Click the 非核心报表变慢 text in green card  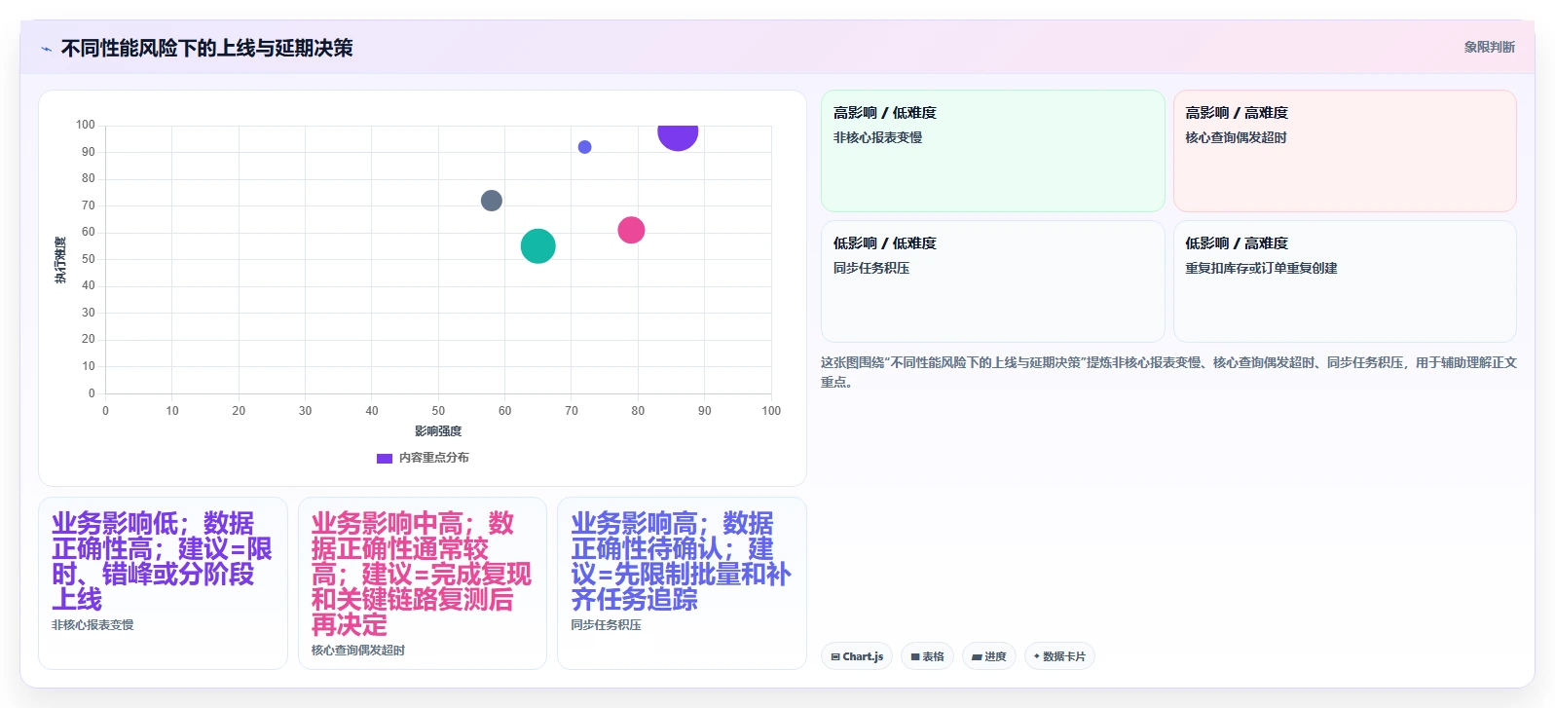click(x=877, y=138)
